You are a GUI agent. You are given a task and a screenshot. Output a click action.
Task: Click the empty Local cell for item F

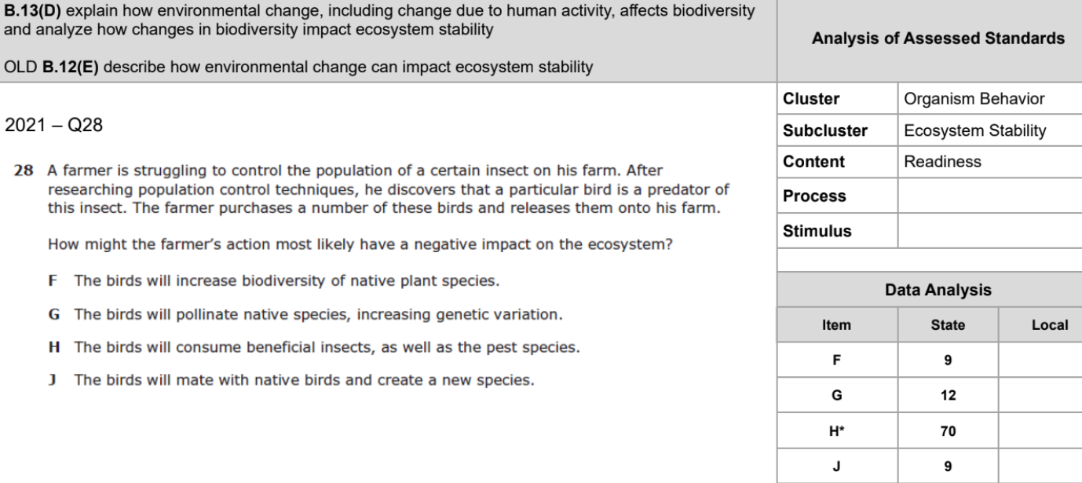(1040, 360)
